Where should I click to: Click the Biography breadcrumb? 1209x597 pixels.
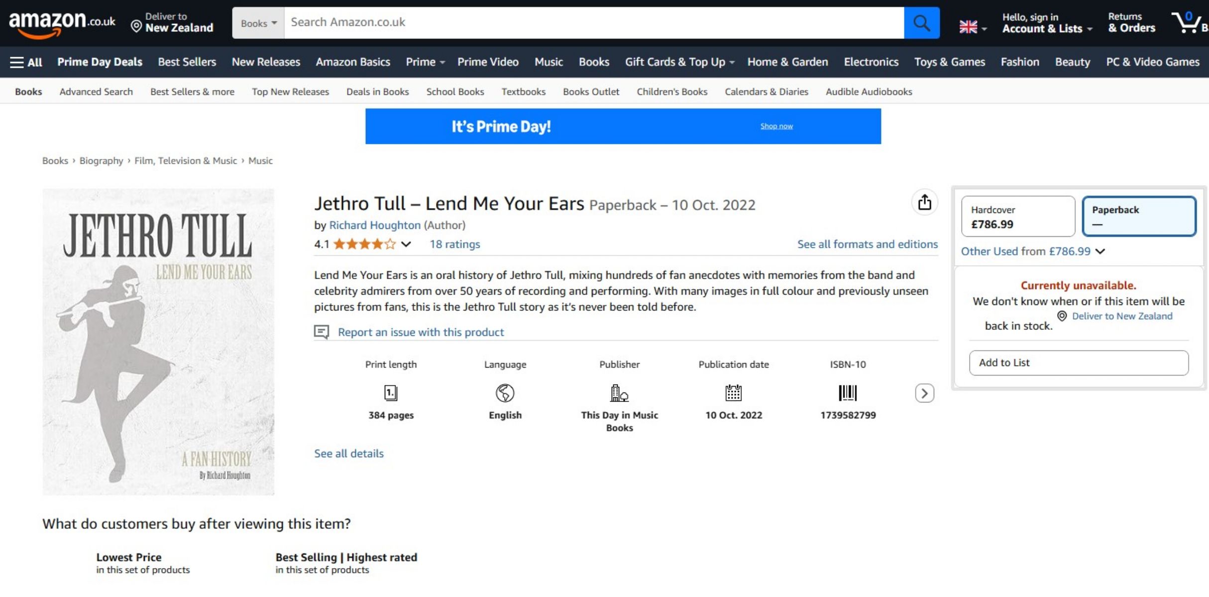click(x=101, y=161)
